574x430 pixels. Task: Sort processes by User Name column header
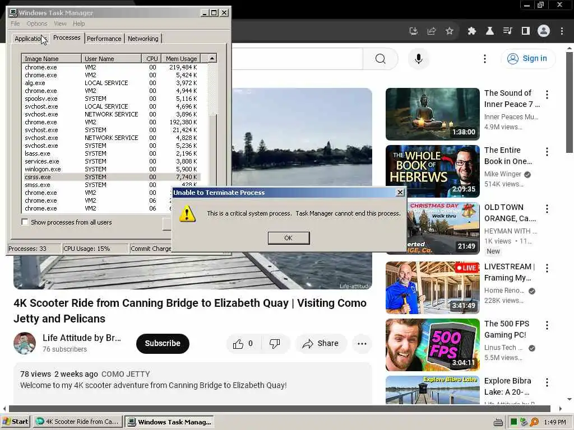(x=112, y=58)
